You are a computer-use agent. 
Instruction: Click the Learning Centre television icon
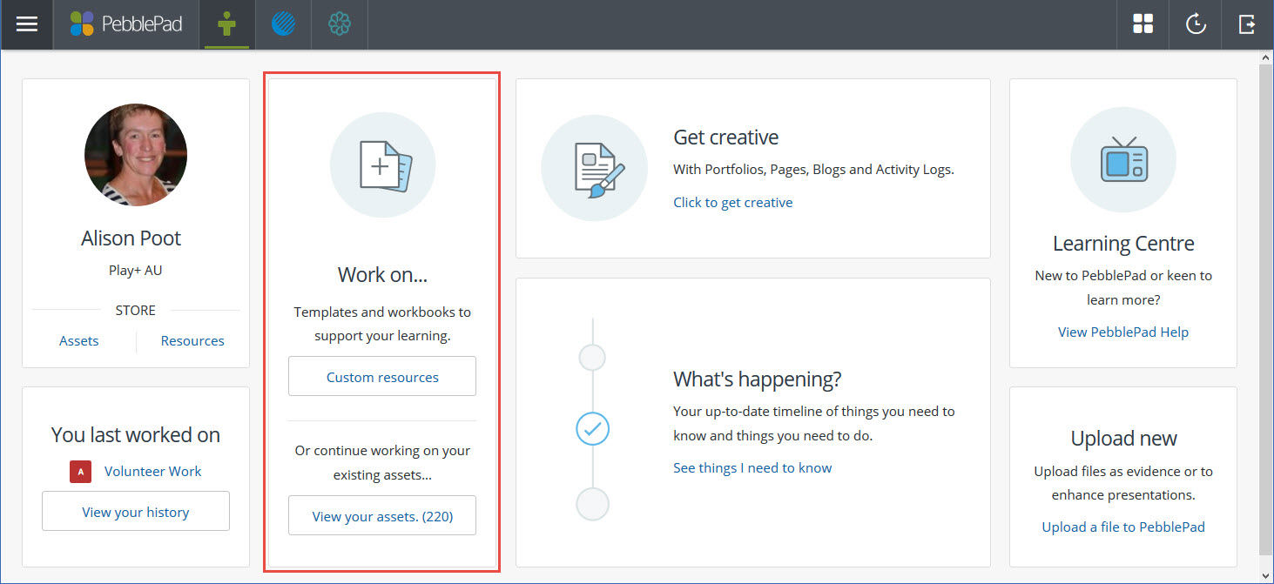[x=1123, y=160]
